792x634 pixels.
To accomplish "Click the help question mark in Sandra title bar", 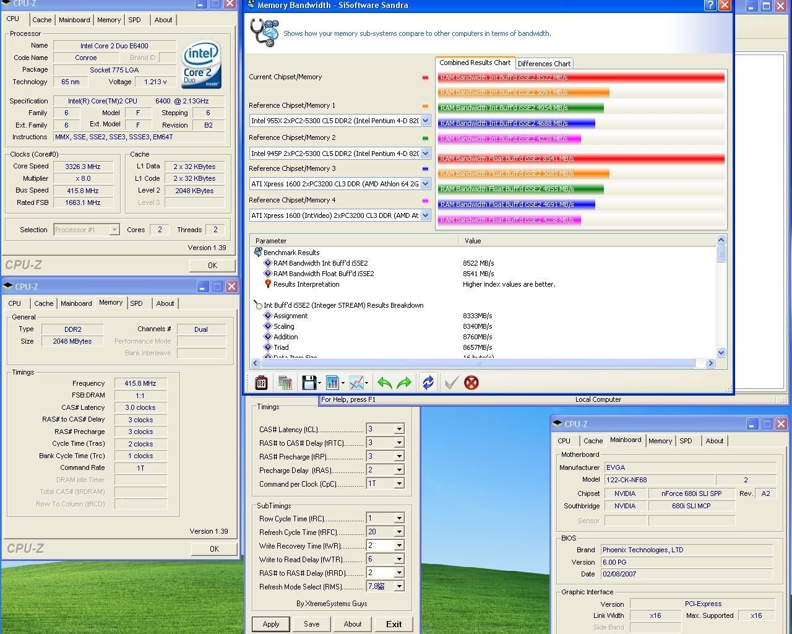I will click(x=710, y=6).
